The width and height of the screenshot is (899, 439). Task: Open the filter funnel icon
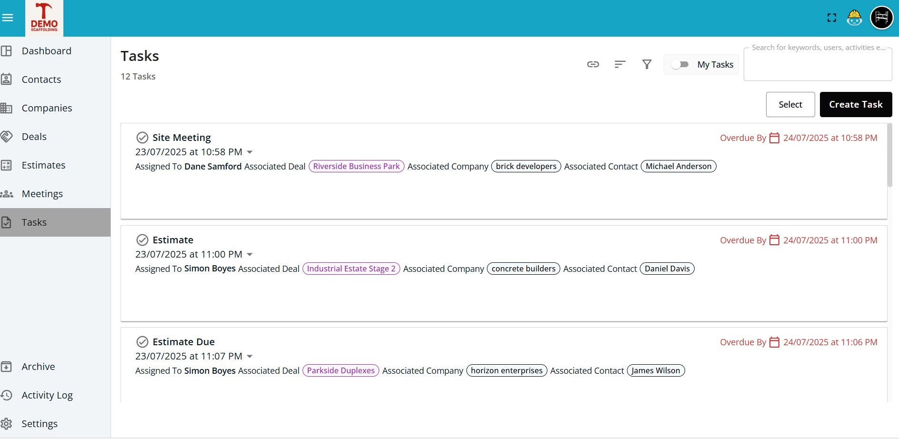point(646,64)
